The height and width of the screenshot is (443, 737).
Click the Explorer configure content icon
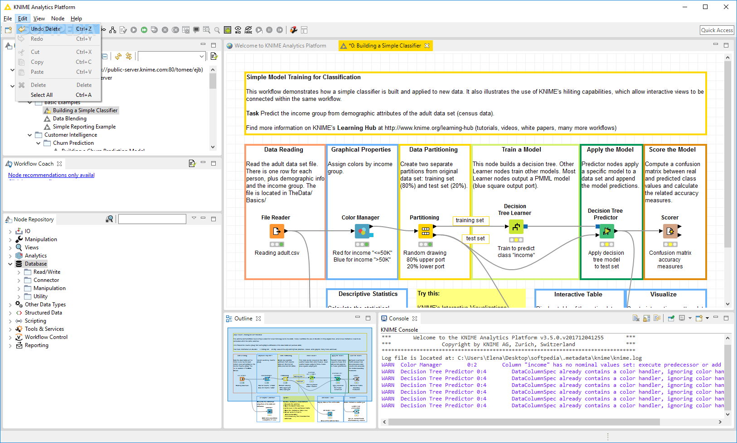[214, 56]
